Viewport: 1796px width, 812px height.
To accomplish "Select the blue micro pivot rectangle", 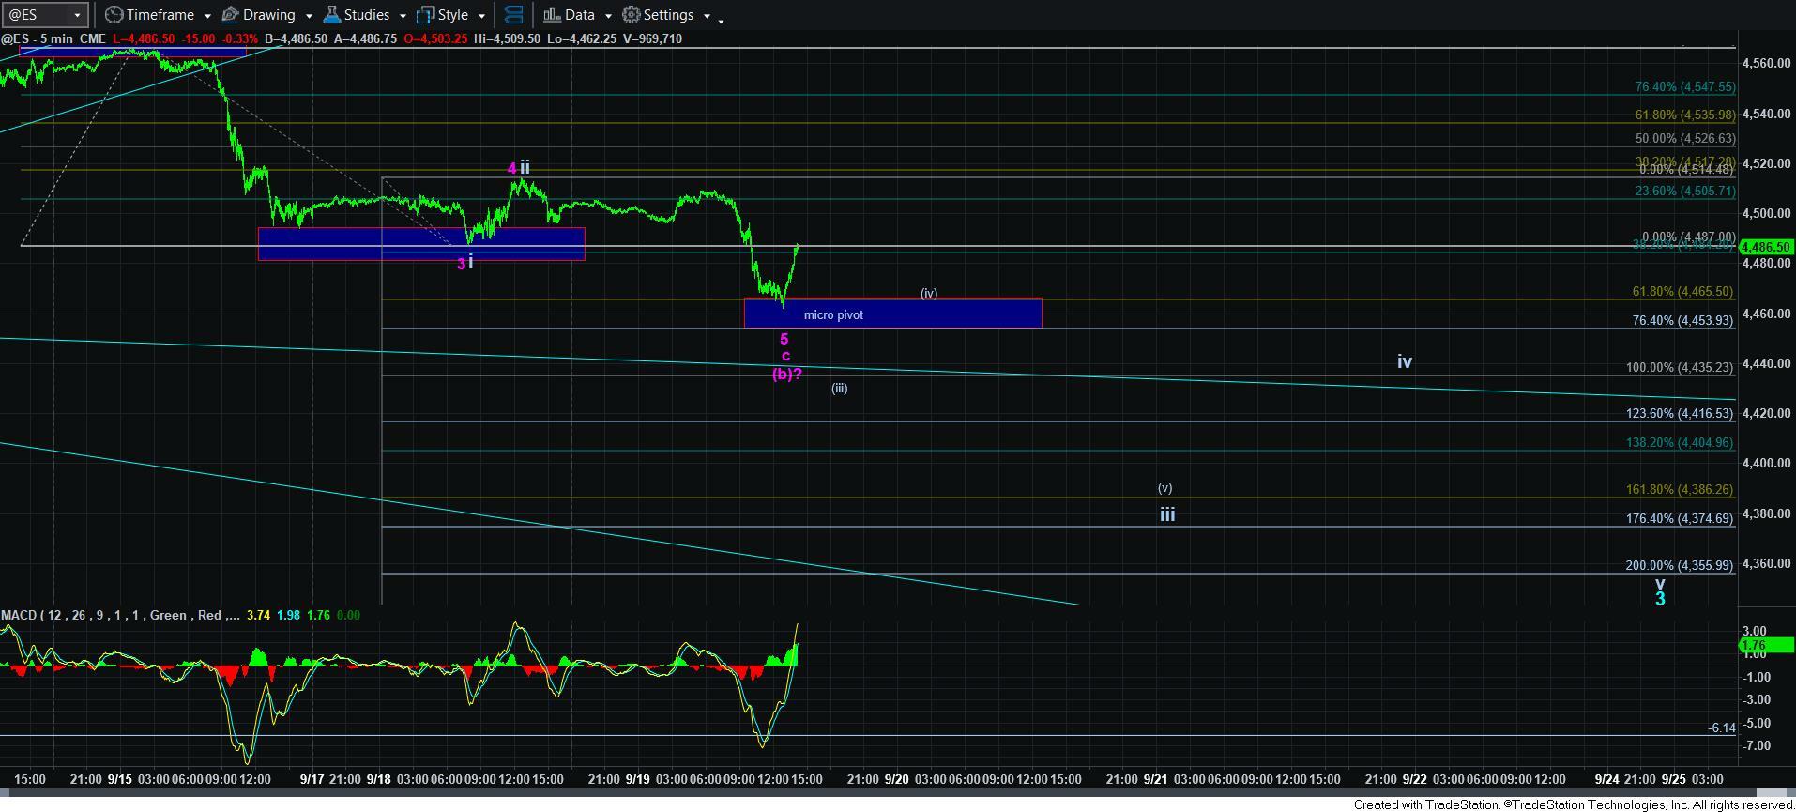I will click(892, 313).
